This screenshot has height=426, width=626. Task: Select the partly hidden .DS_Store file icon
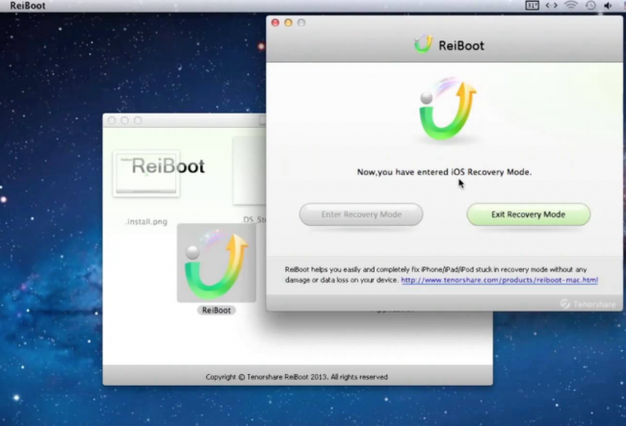(249, 170)
